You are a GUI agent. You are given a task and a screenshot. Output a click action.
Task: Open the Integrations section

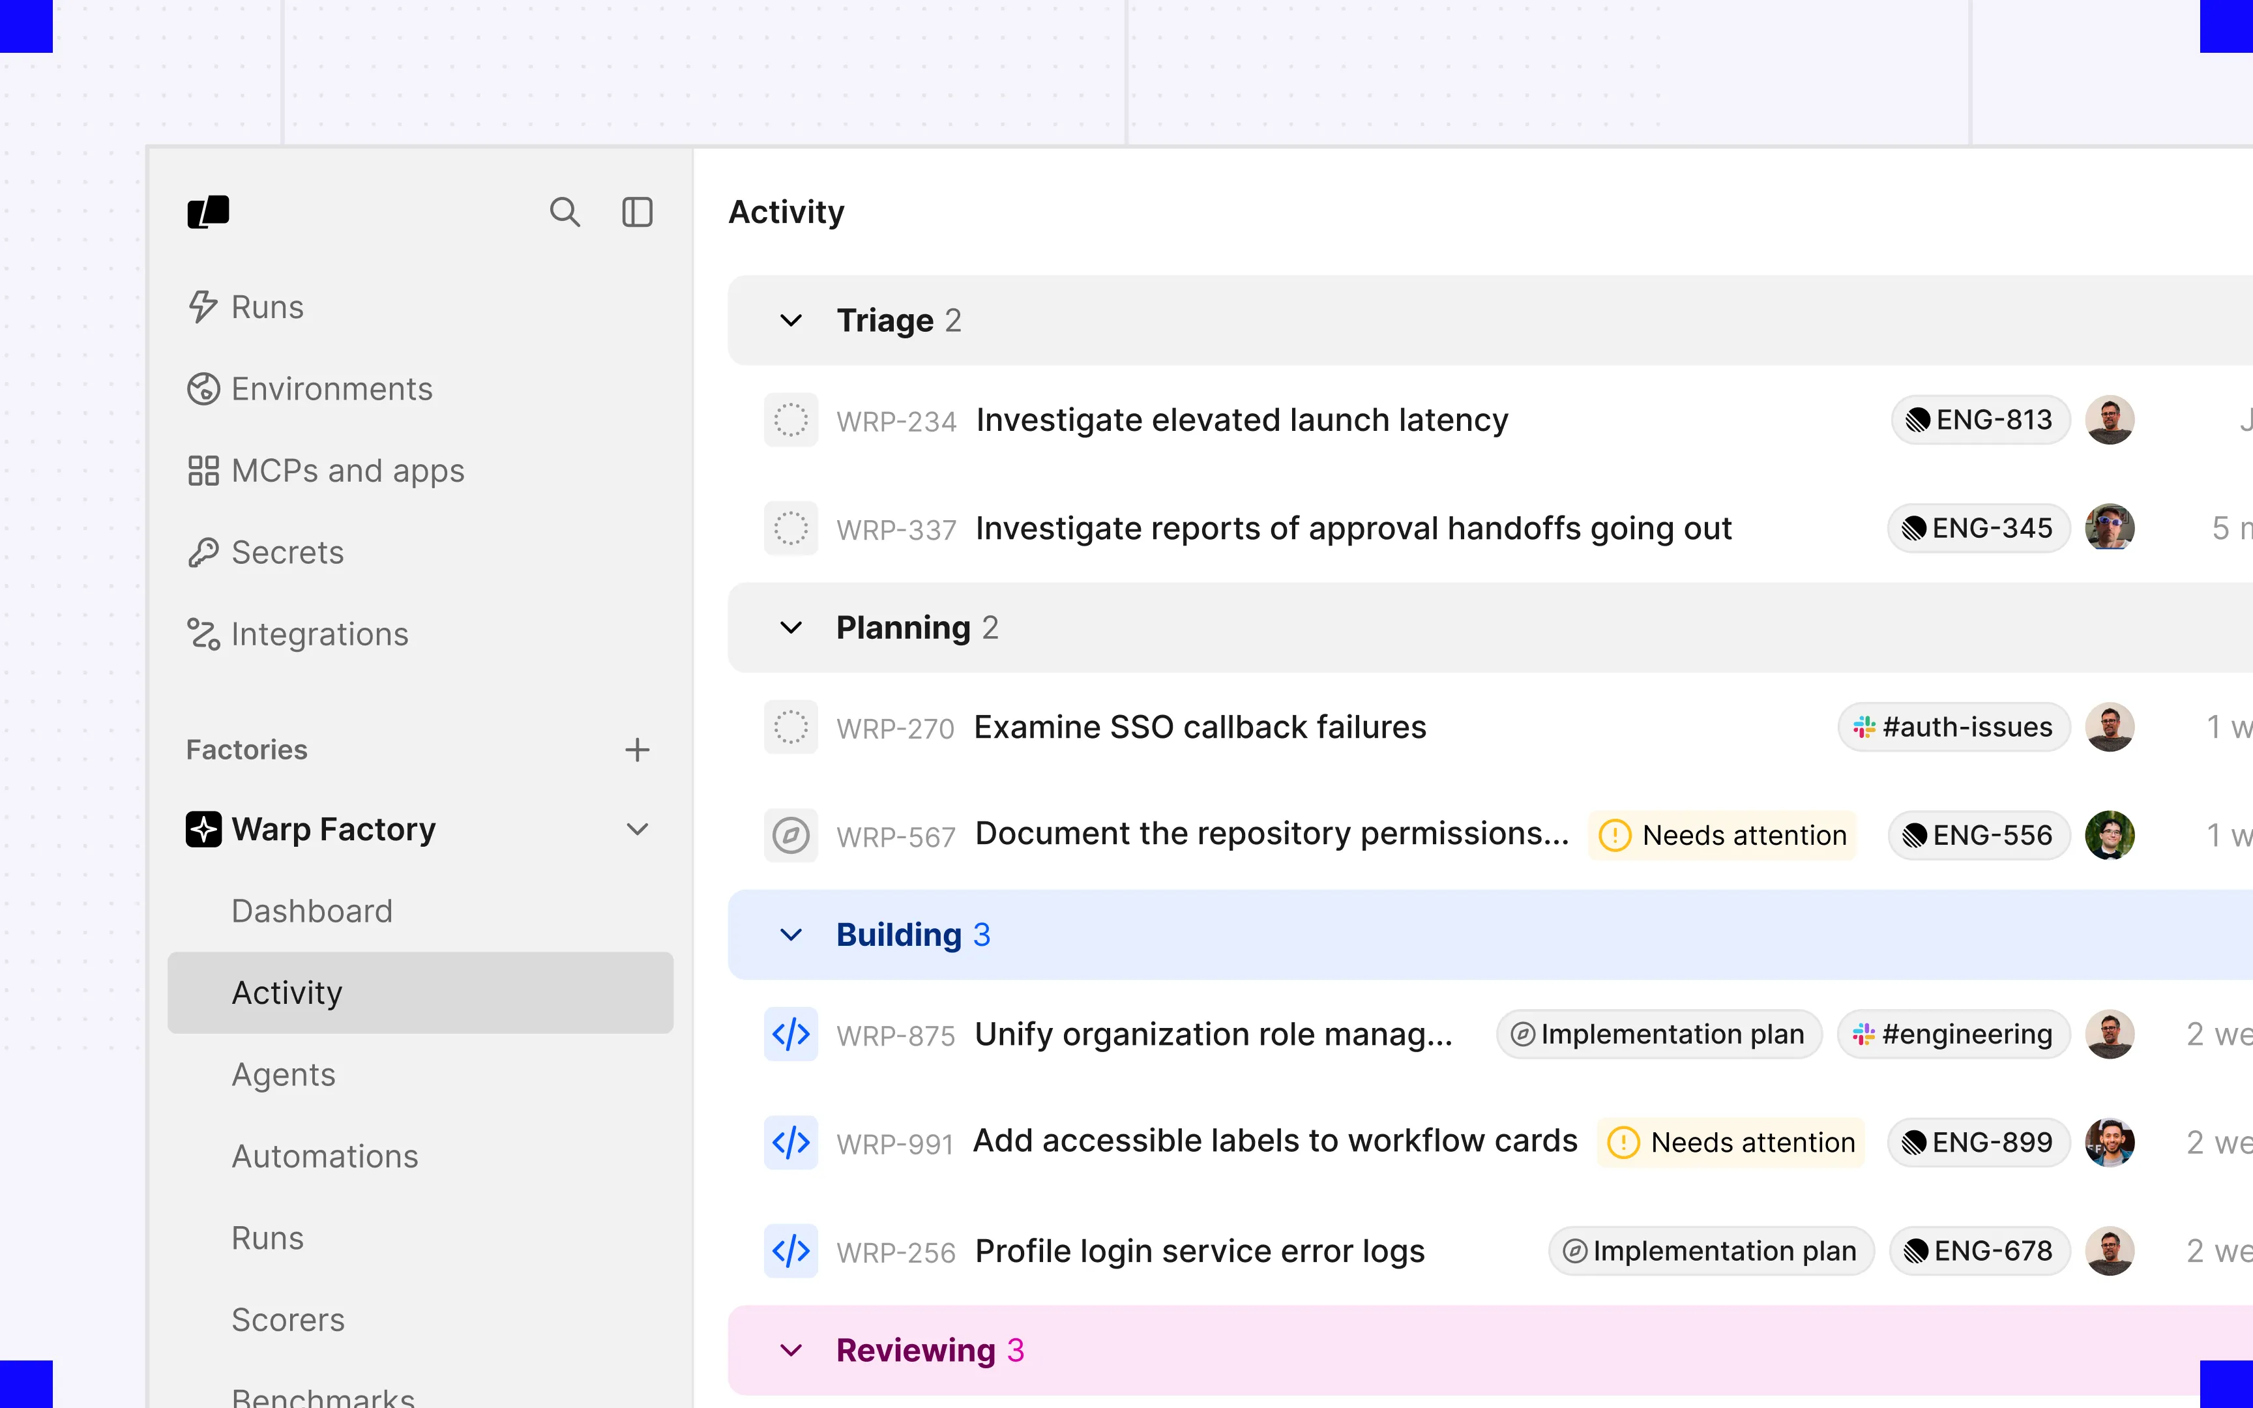tap(298, 634)
